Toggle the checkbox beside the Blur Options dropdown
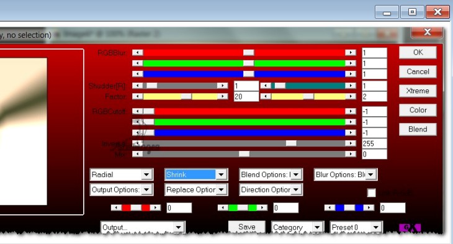Screen dimensions: 453x244 [x=371, y=192]
